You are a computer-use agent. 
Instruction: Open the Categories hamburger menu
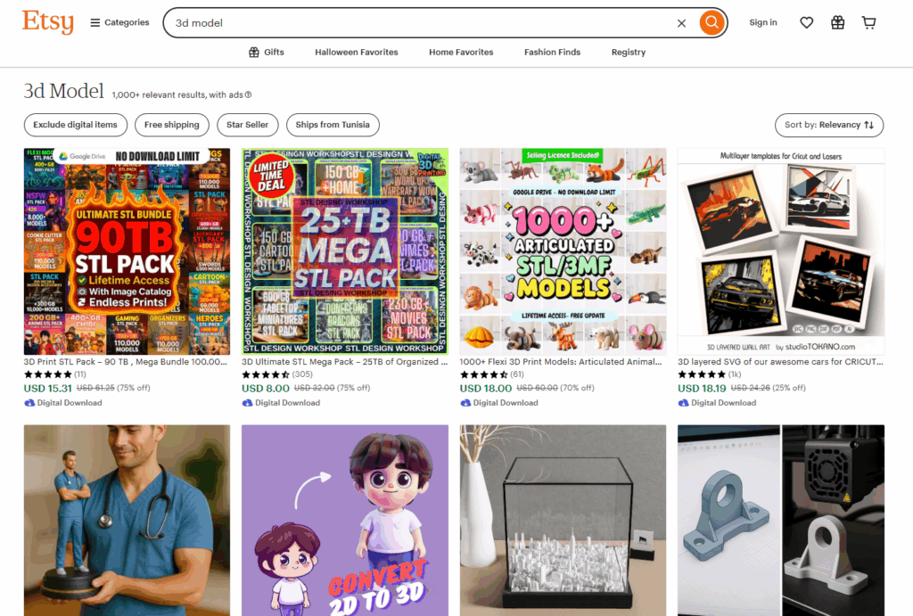point(119,22)
